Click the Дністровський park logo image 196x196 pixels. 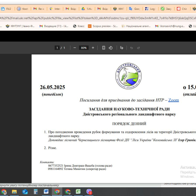(128, 76)
